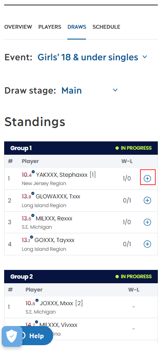
Task: Switch to the Players tab
Action: [x=50, y=27]
